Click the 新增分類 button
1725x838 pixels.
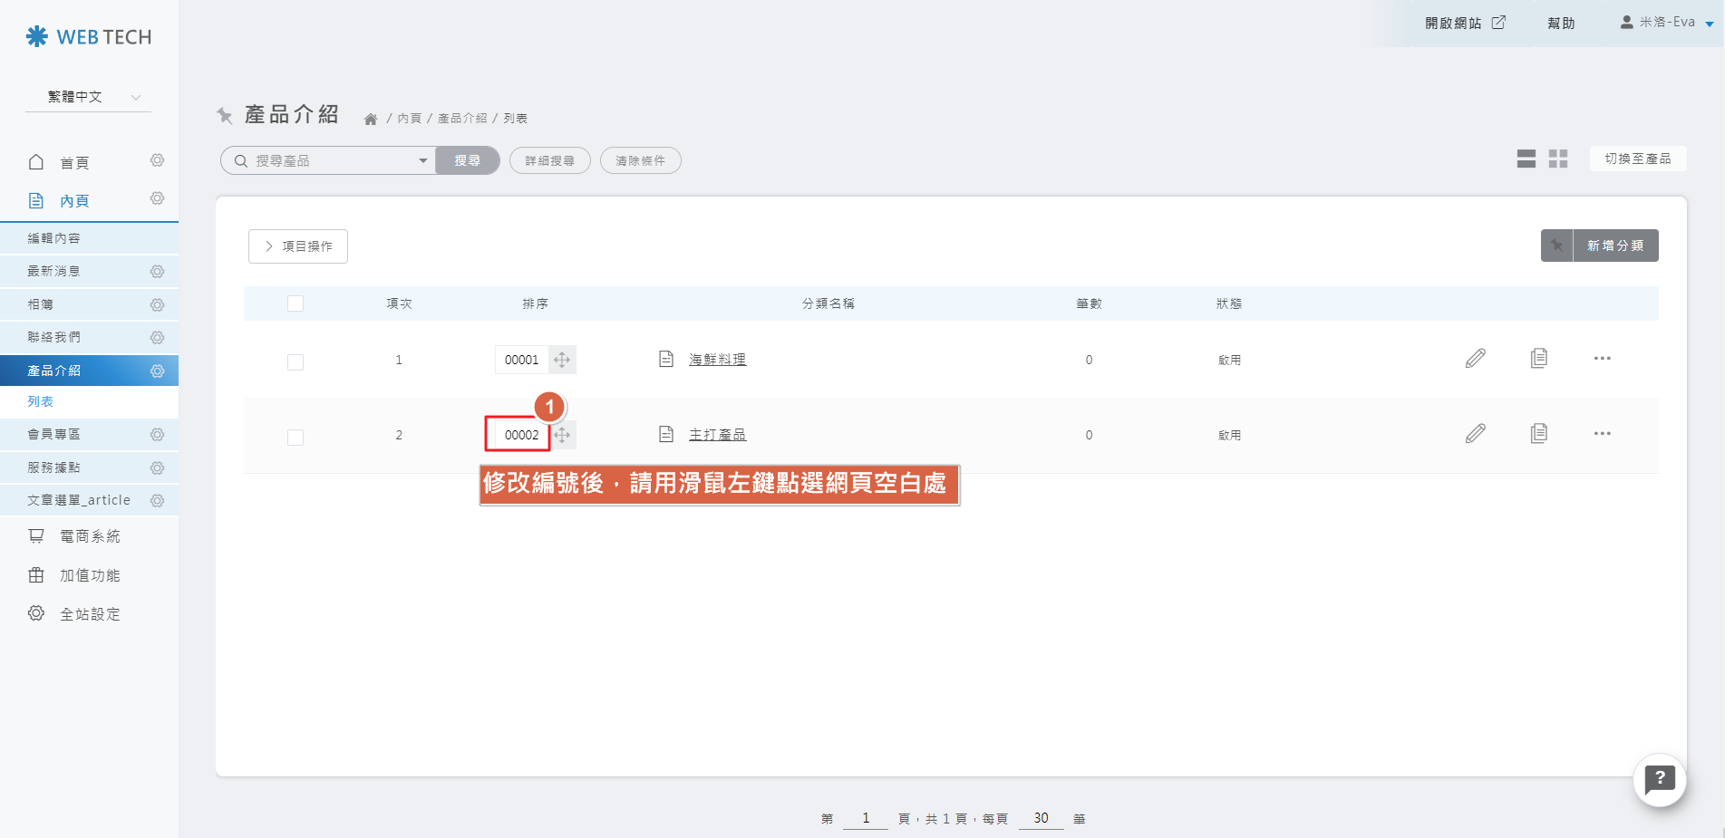coord(1614,246)
